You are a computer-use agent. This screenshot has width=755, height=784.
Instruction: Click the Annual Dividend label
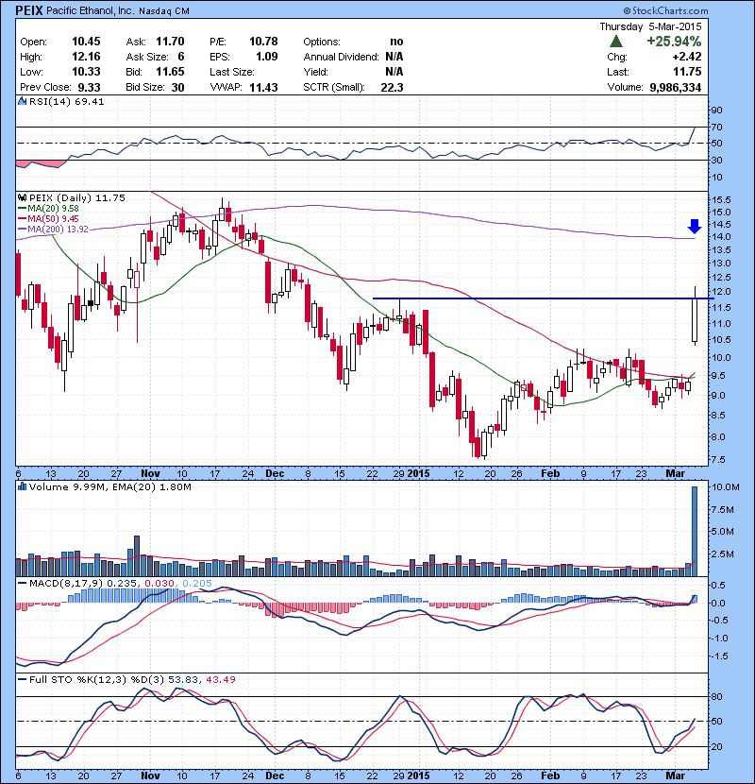point(342,57)
